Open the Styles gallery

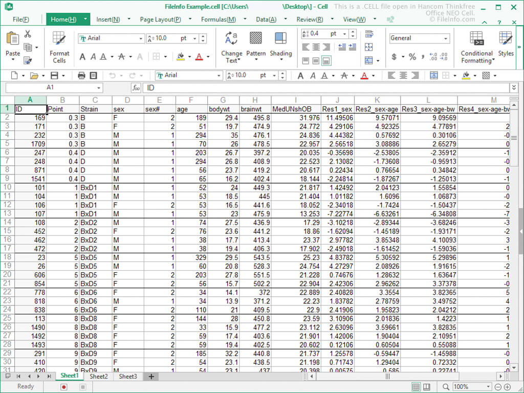[x=506, y=44]
